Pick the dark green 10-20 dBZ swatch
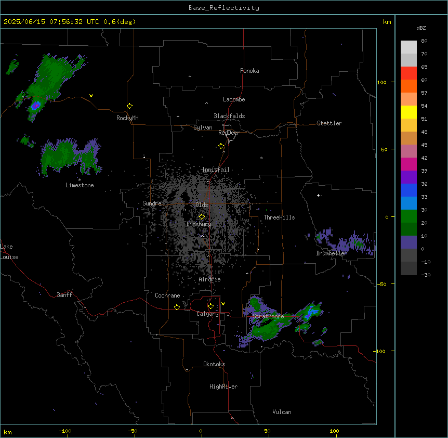The image size is (448, 438). (x=409, y=229)
